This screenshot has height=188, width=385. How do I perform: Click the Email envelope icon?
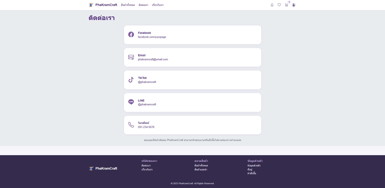[x=131, y=57]
